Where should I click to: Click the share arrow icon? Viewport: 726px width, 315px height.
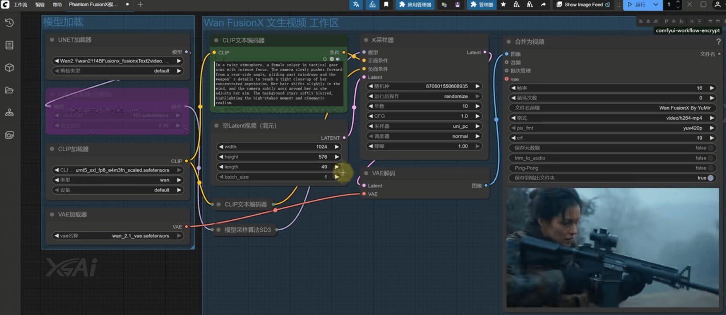(x=543, y=4)
